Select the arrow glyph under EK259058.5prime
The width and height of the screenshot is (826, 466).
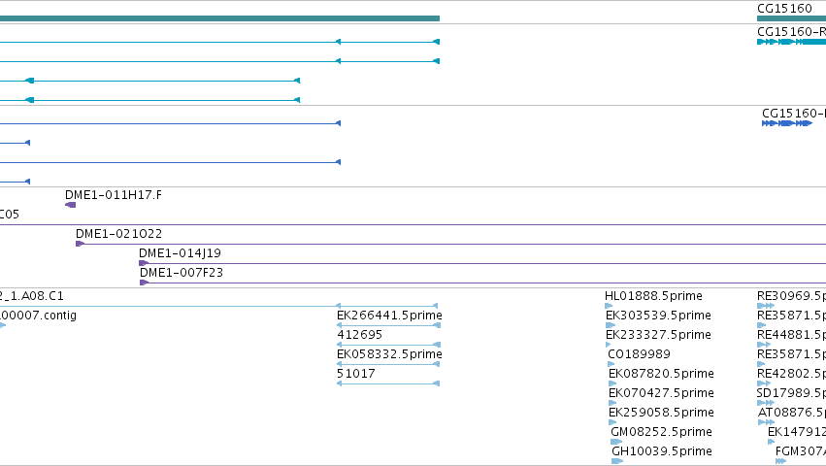coord(612,422)
